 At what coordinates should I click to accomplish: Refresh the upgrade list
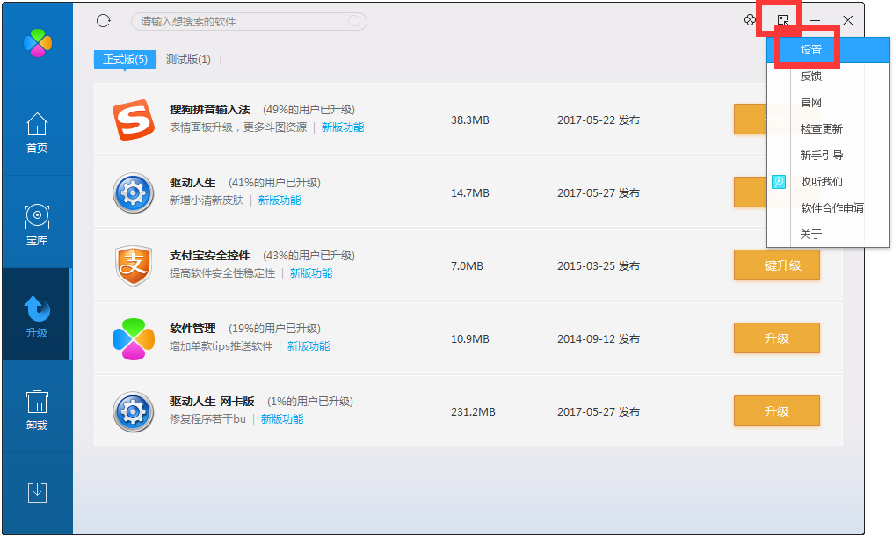pyautogui.click(x=104, y=20)
